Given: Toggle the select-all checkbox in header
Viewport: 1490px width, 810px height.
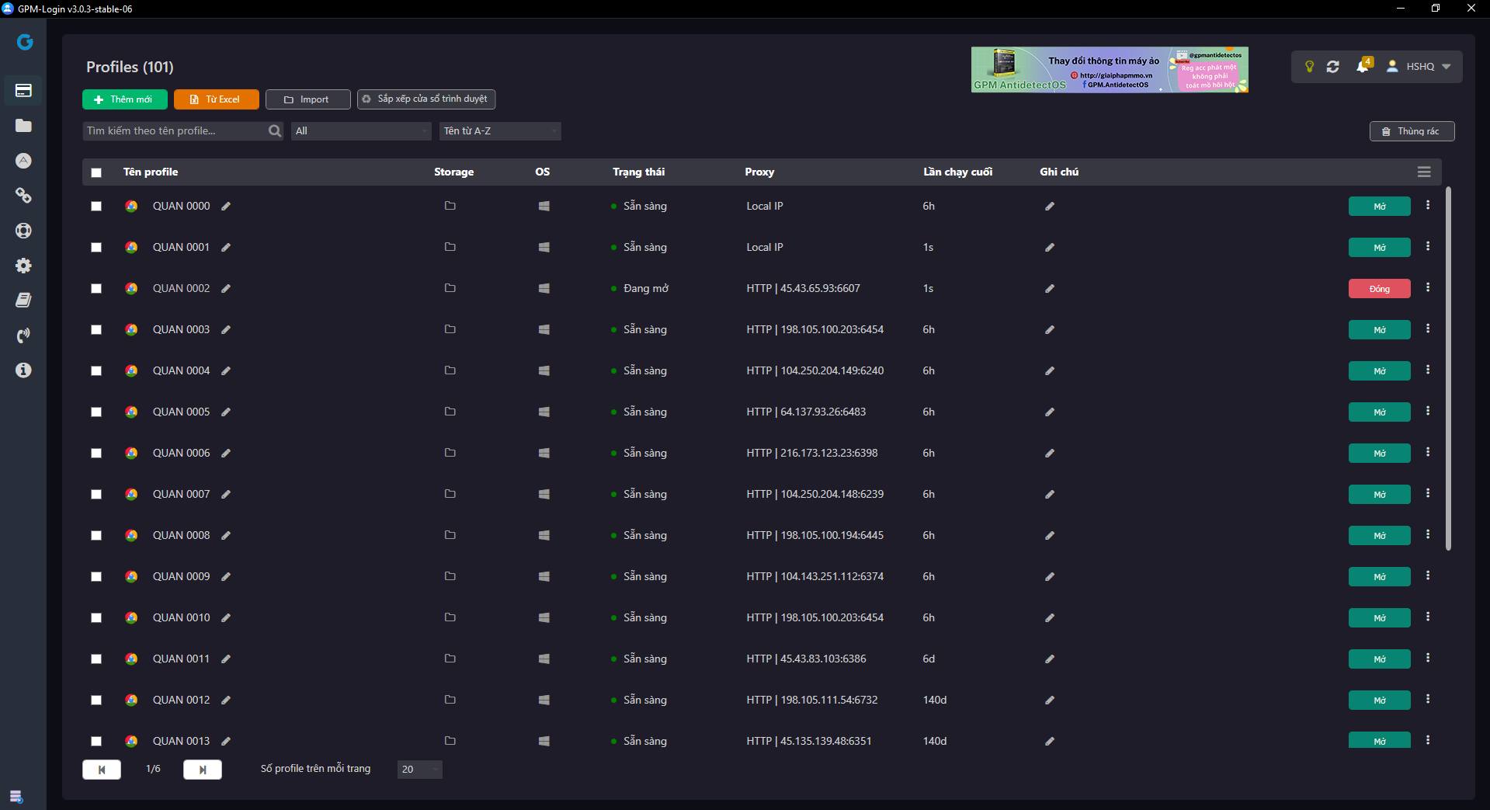Looking at the screenshot, I should [96, 172].
